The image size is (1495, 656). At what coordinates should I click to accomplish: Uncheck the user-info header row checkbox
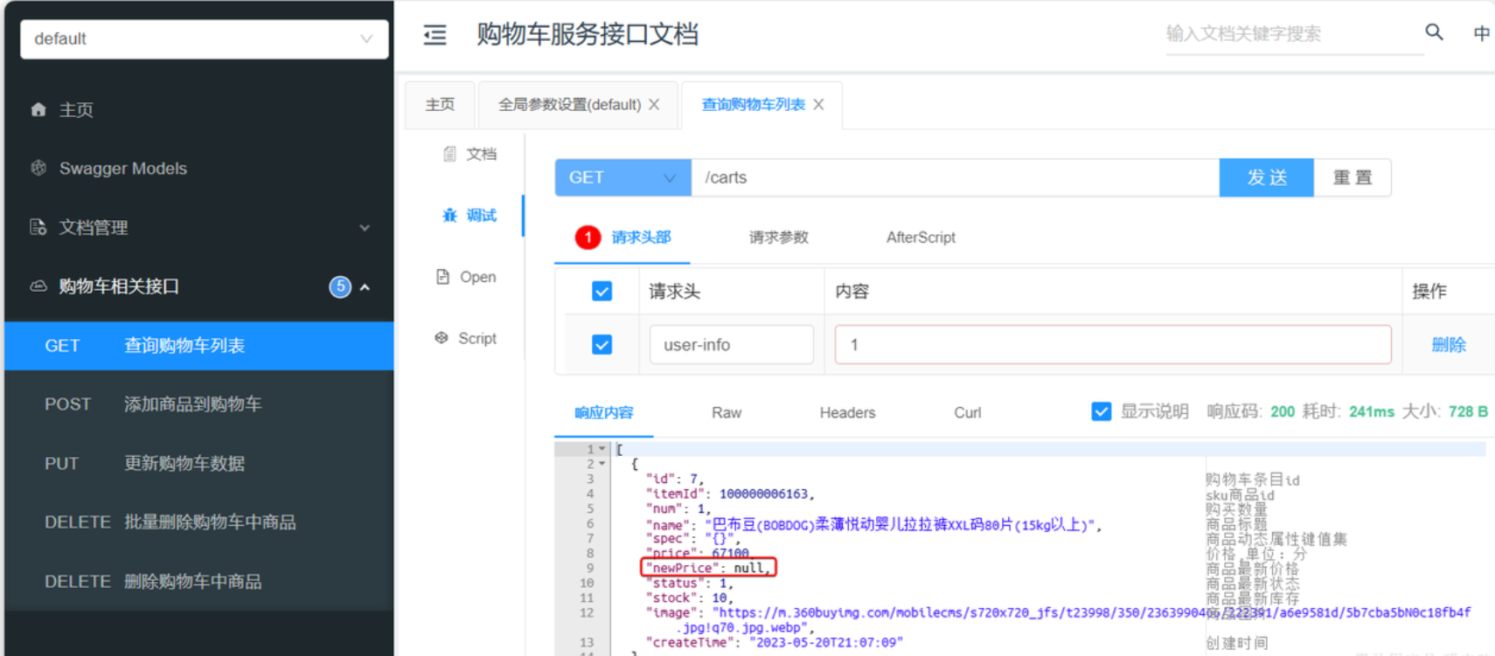(x=601, y=345)
